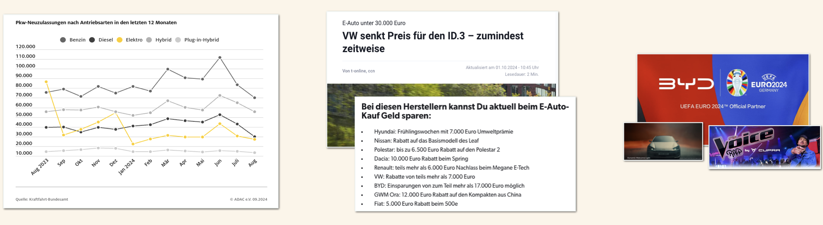This screenshot has width=823, height=225.
Task: Open the Voice Rap by Cupra thumbnail
Action: 765,147
